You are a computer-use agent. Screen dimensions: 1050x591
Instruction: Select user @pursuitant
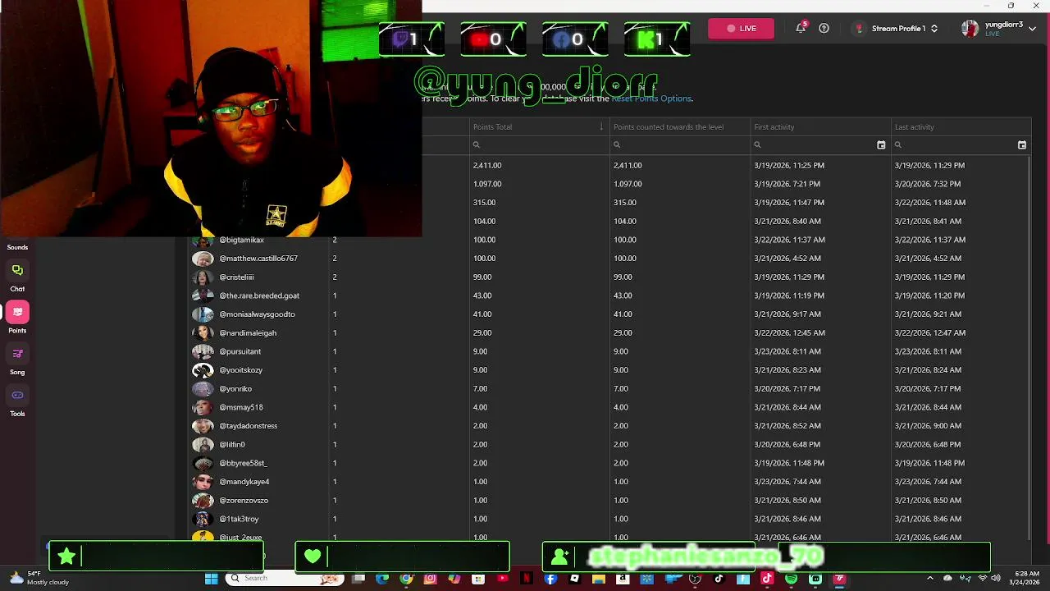click(x=240, y=351)
